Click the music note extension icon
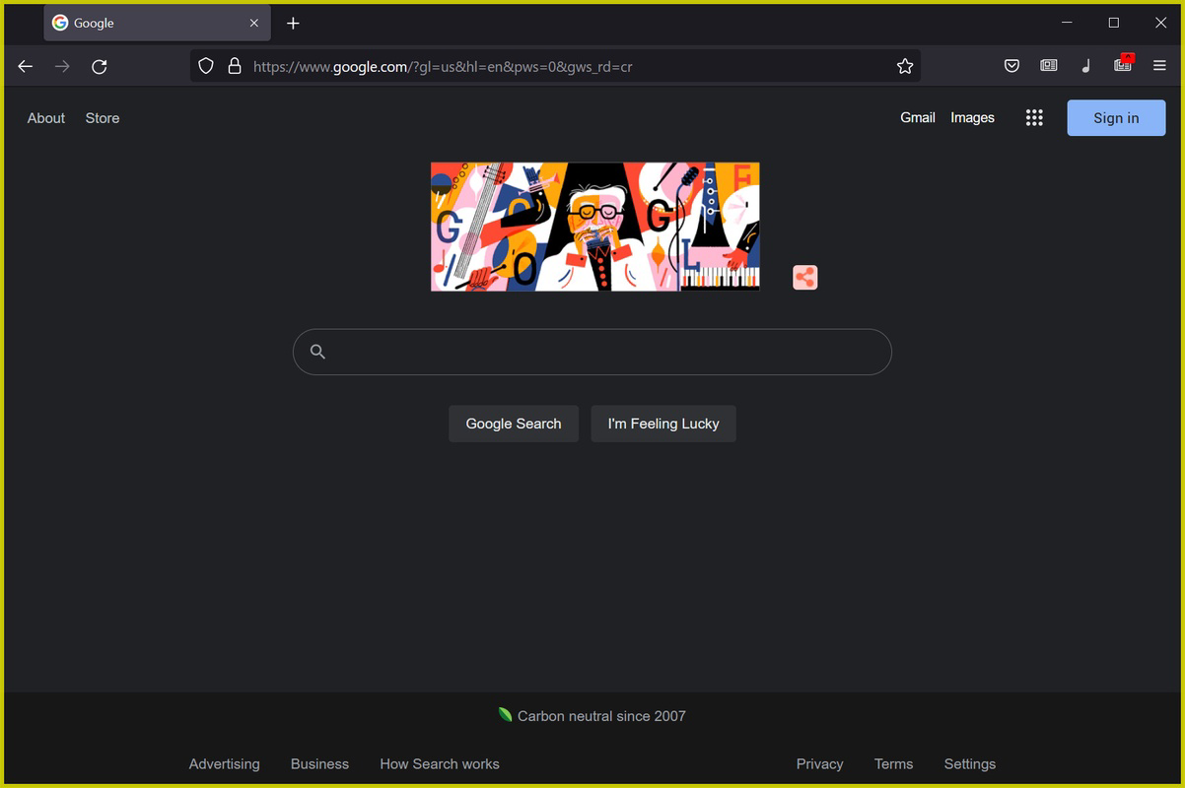 (1085, 65)
